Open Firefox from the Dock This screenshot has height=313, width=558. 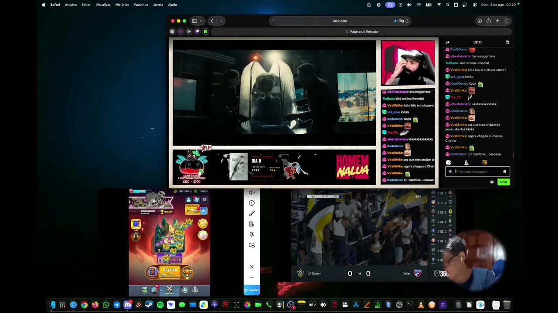(x=95, y=305)
